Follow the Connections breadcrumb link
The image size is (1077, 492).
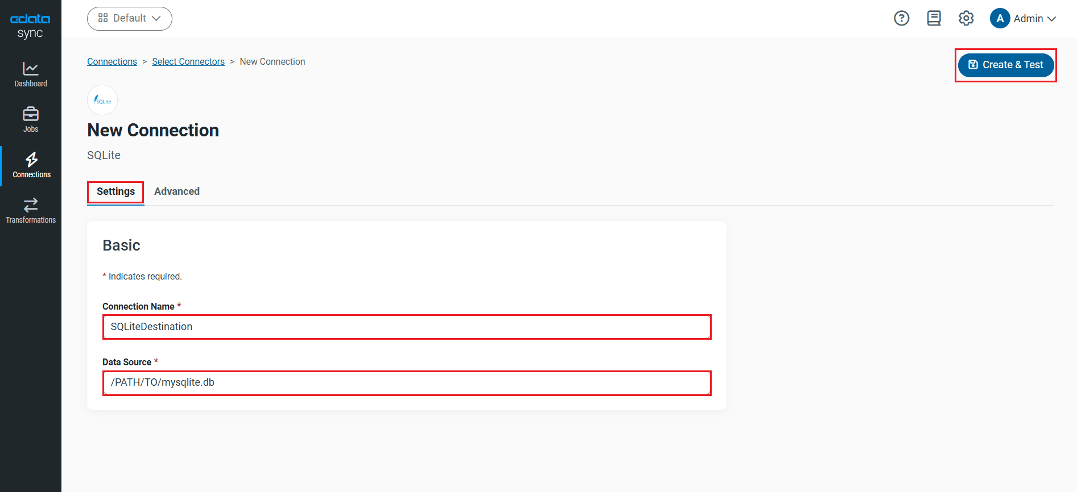coord(112,61)
